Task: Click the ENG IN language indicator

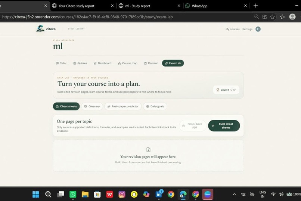Action: pos(263,194)
